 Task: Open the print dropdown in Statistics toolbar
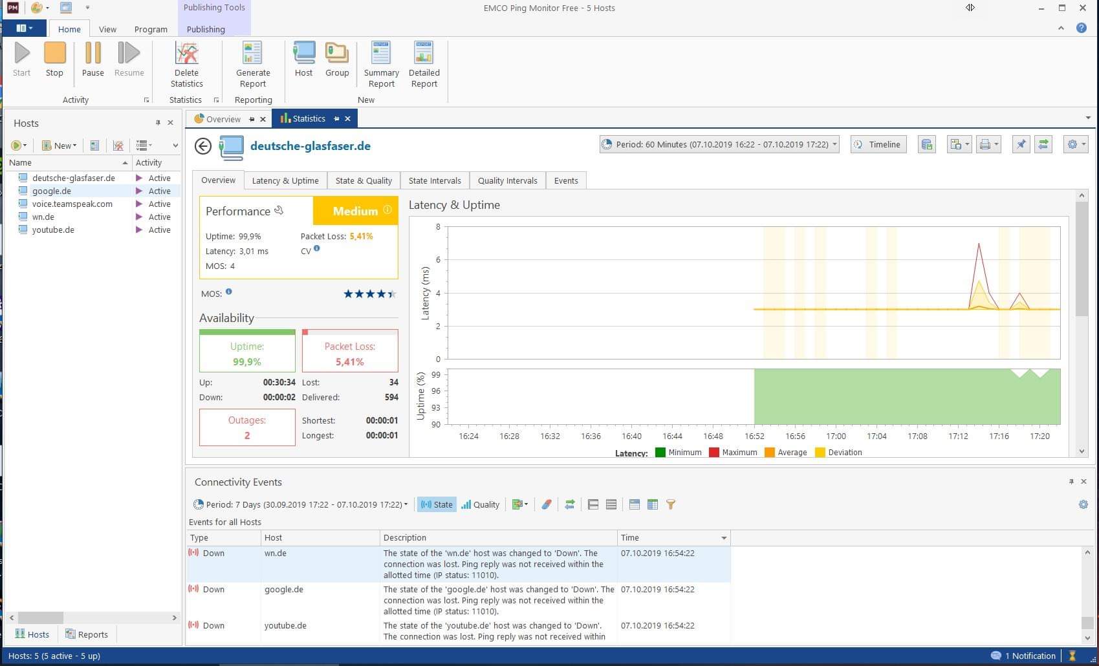[988, 145]
